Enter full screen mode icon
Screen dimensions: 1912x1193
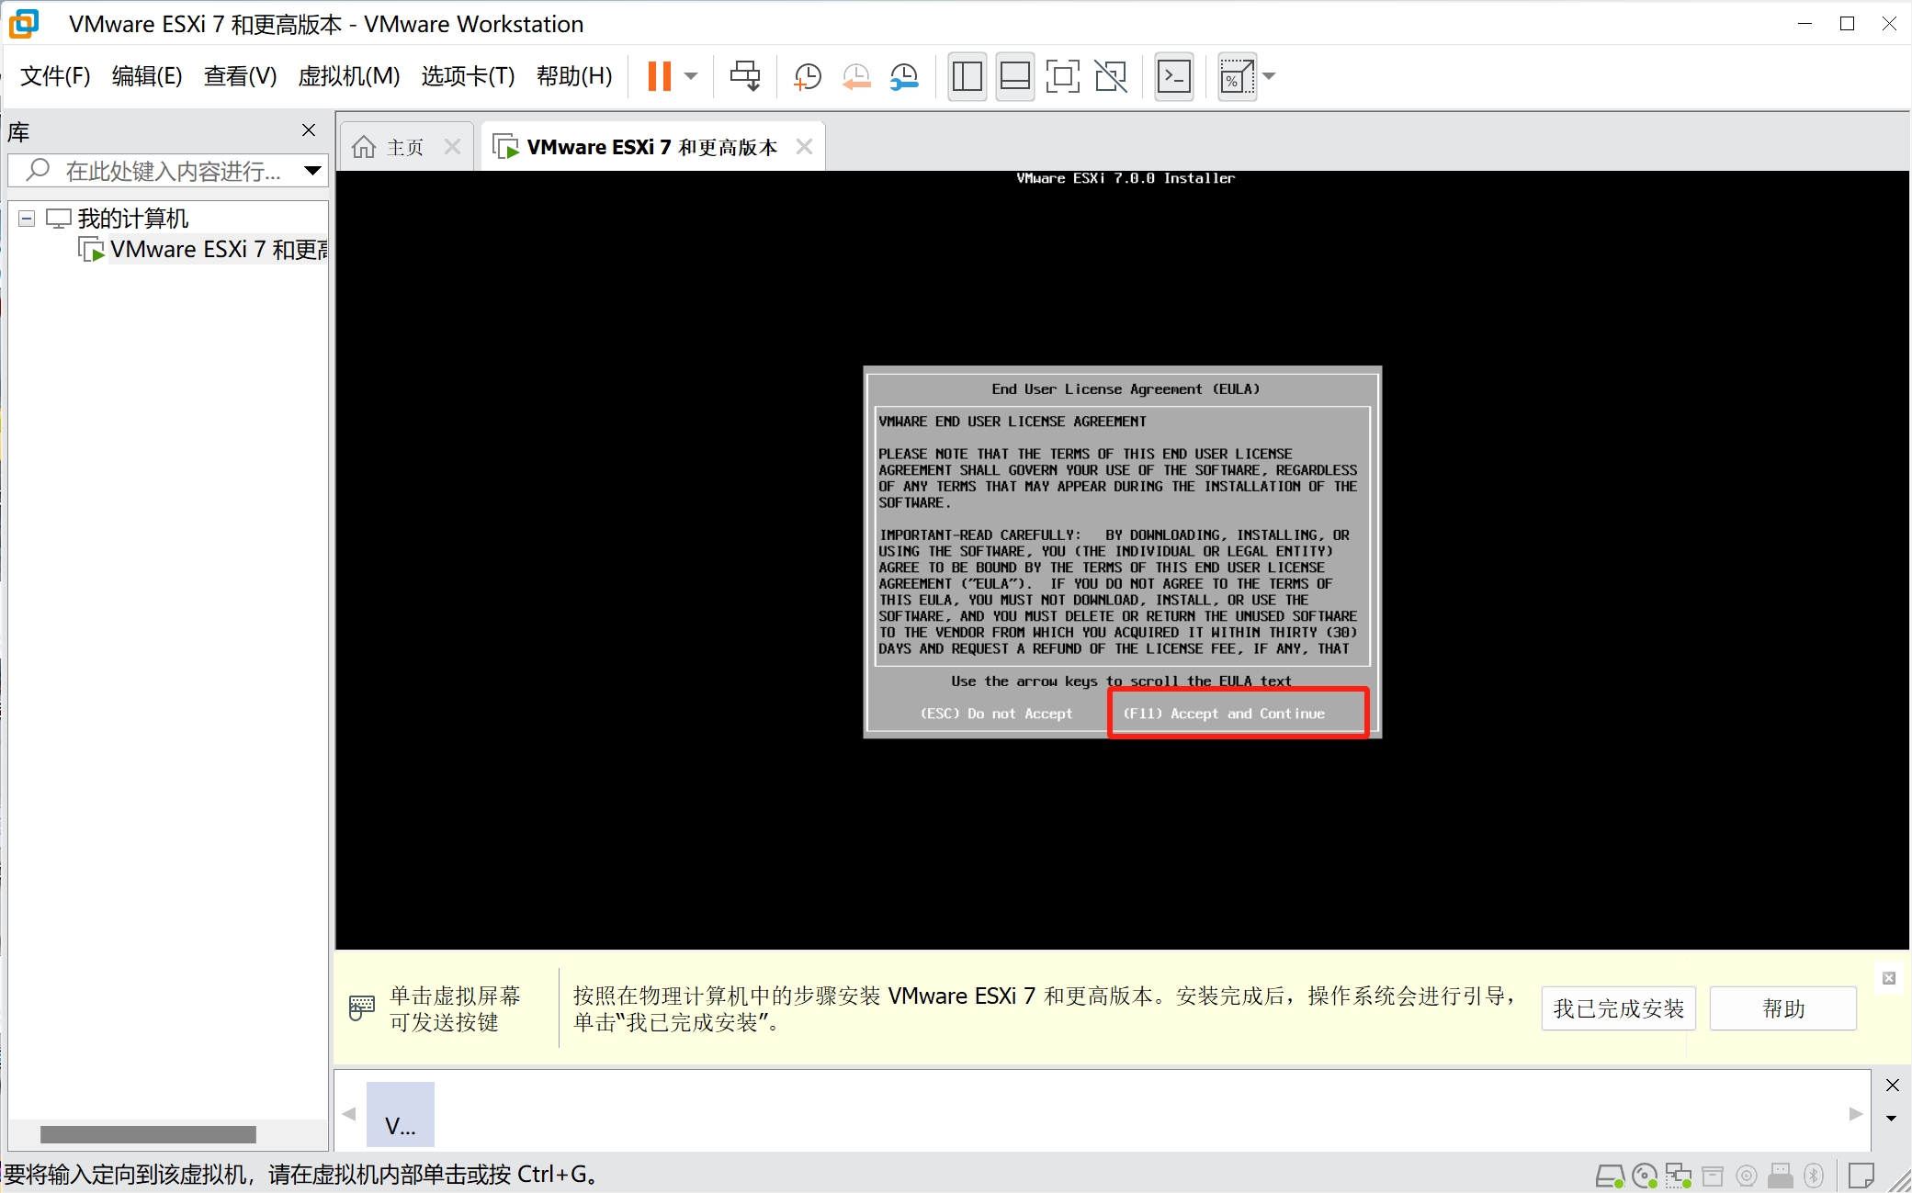pyautogui.click(x=1063, y=76)
